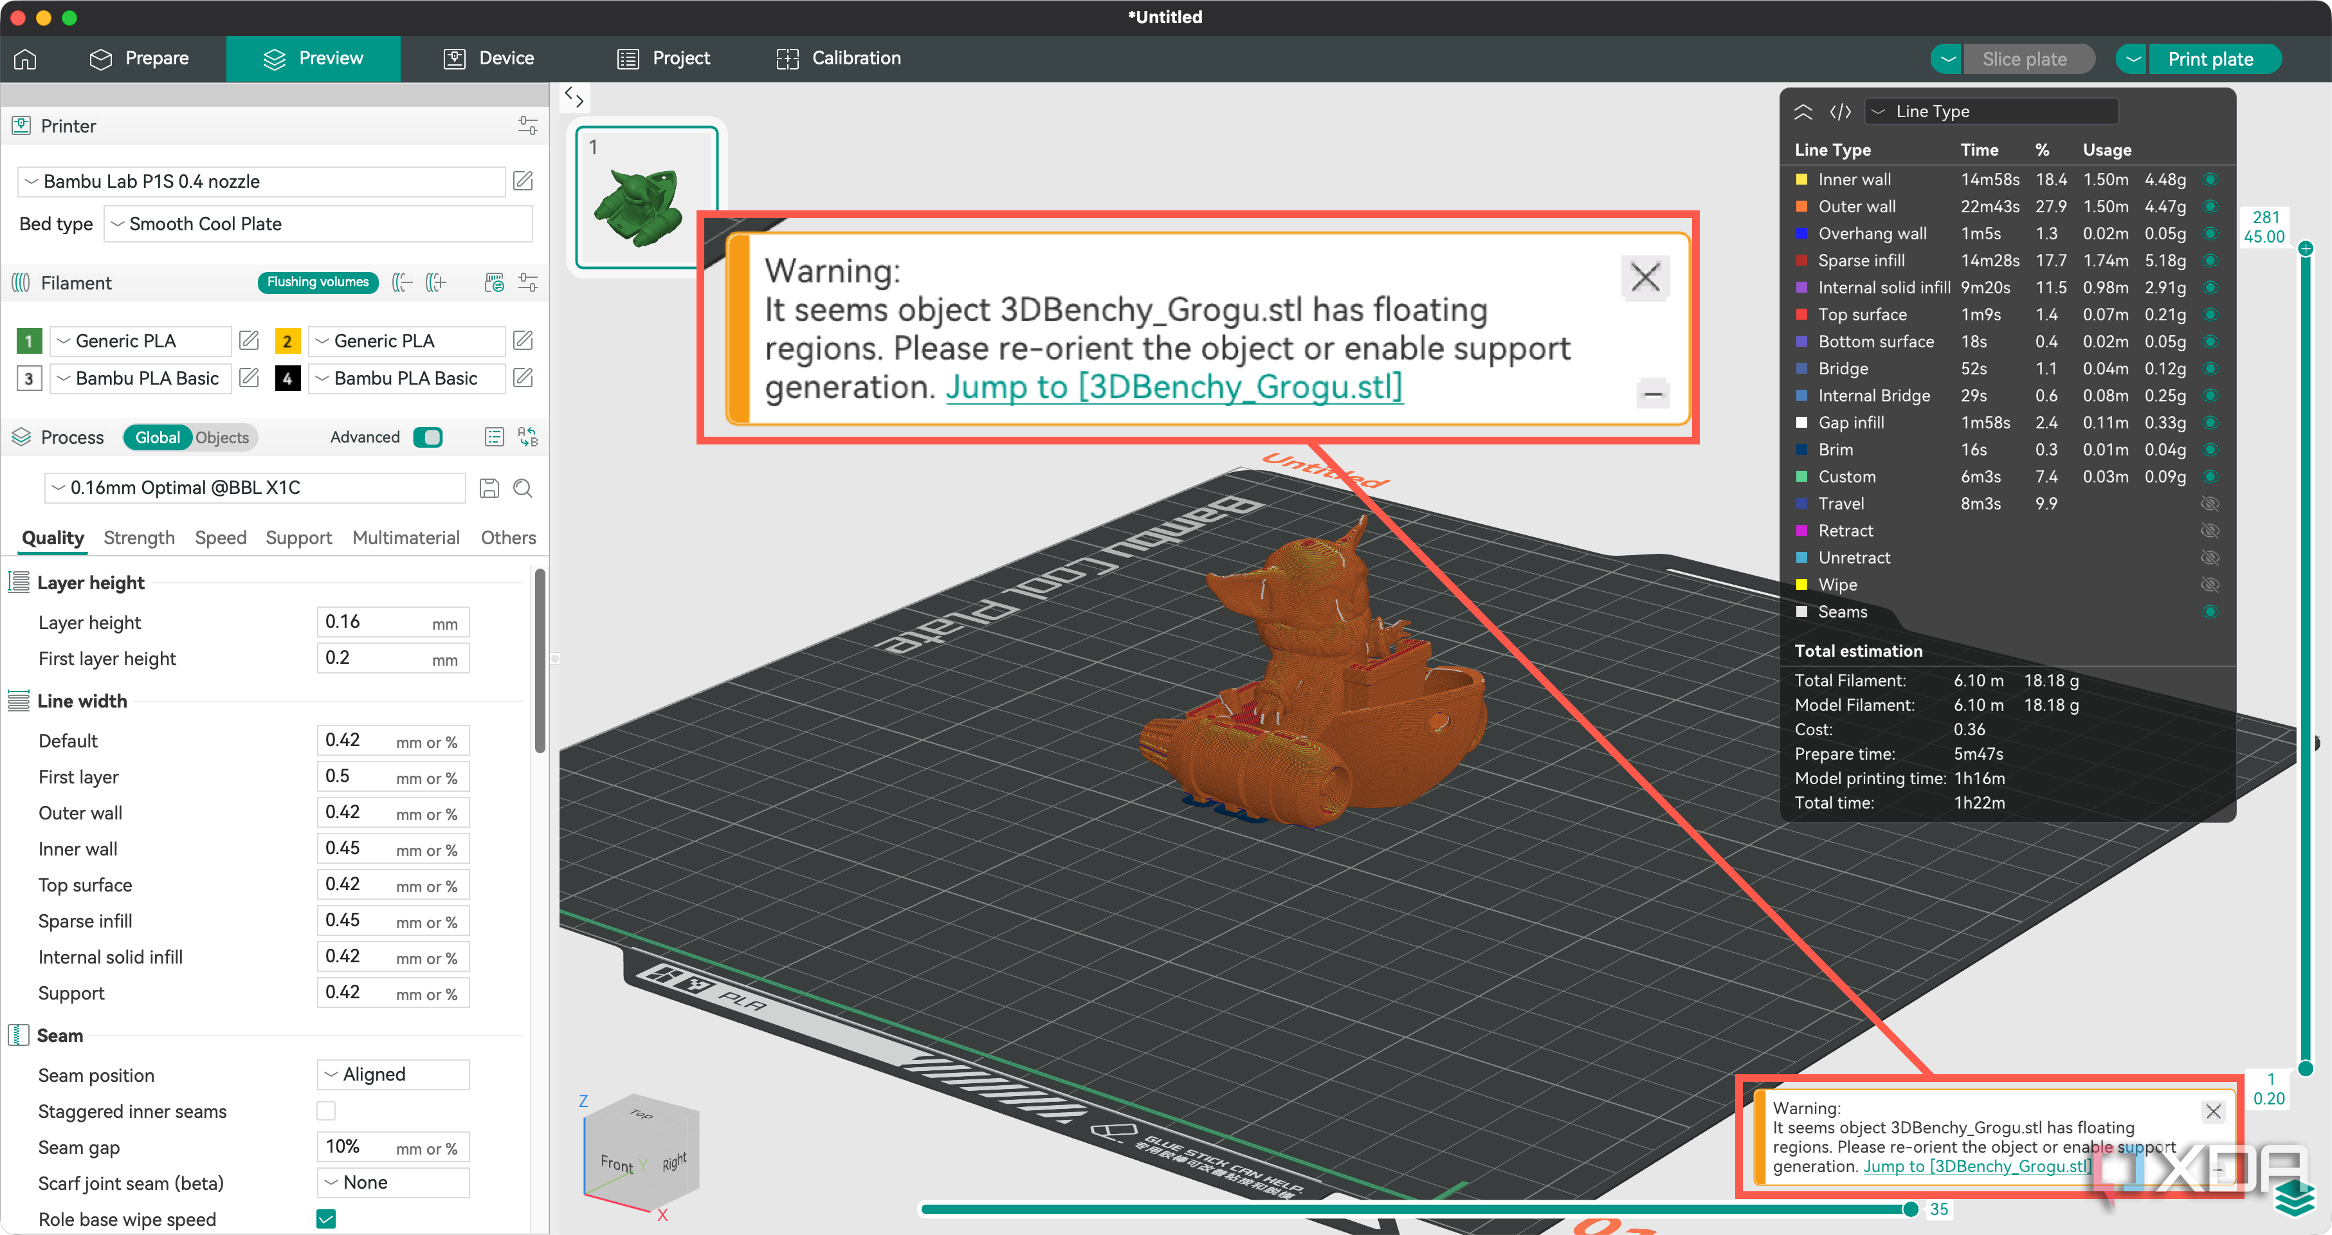Open Scarf joint seam dropdown
The height and width of the screenshot is (1235, 2332).
(393, 1182)
